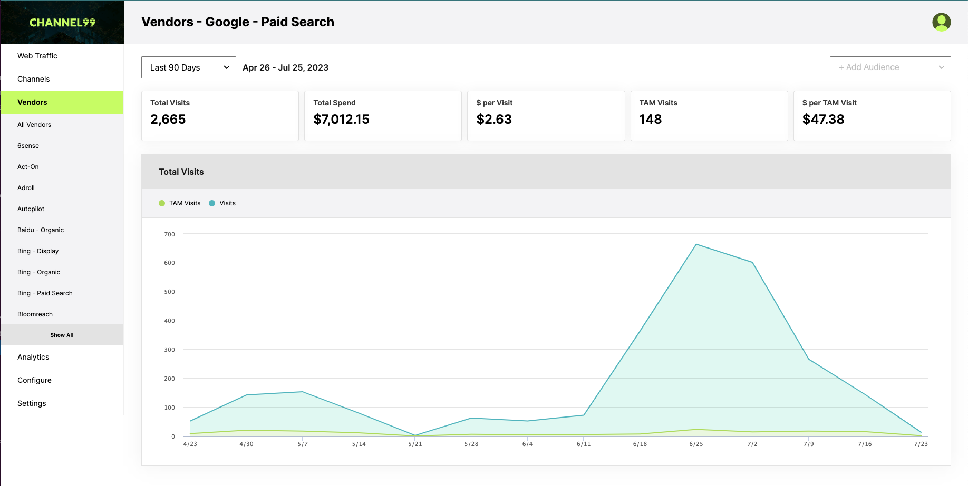The height and width of the screenshot is (486, 968).
Task: Click the CHANNEL99 logo
Action: [62, 23]
